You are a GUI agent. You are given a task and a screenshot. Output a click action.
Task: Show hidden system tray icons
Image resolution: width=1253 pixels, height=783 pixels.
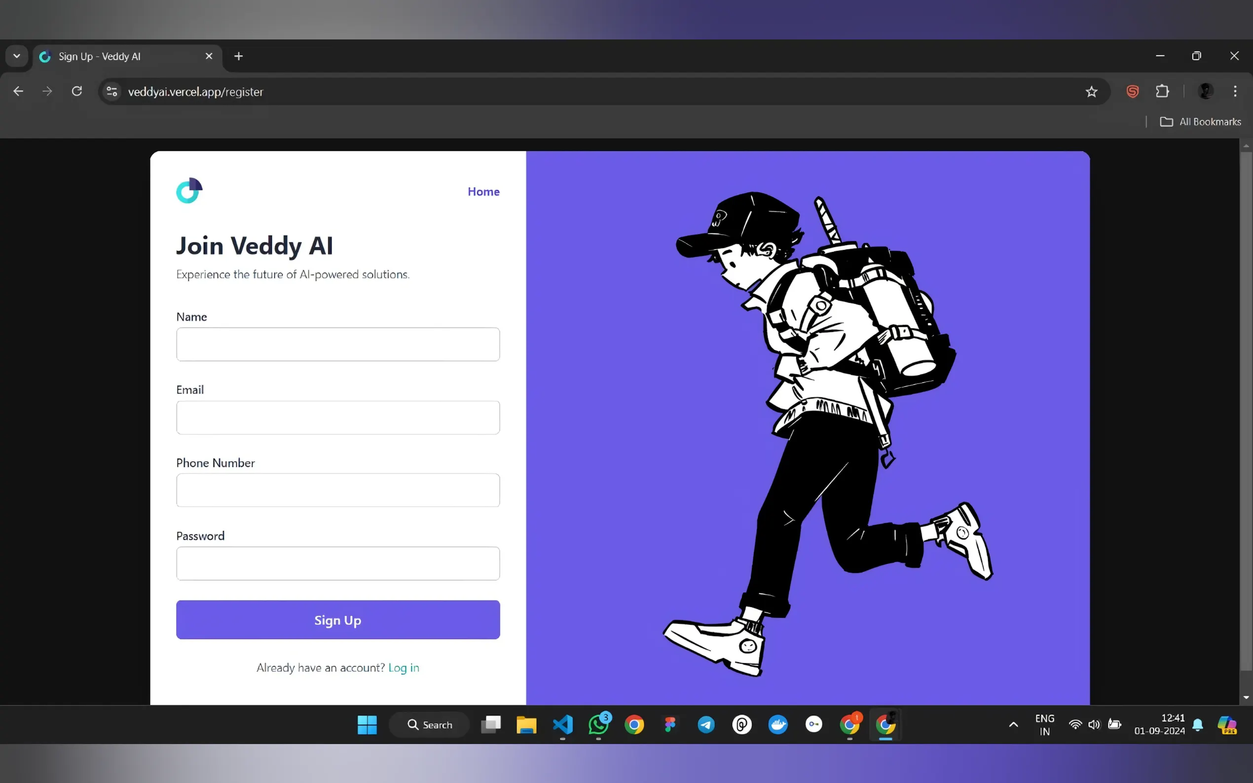point(1013,724)
